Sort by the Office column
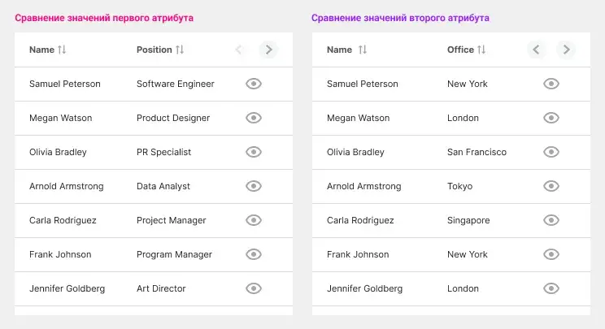 pos(481,50)
